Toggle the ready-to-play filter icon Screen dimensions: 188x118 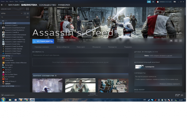[28, 13]
